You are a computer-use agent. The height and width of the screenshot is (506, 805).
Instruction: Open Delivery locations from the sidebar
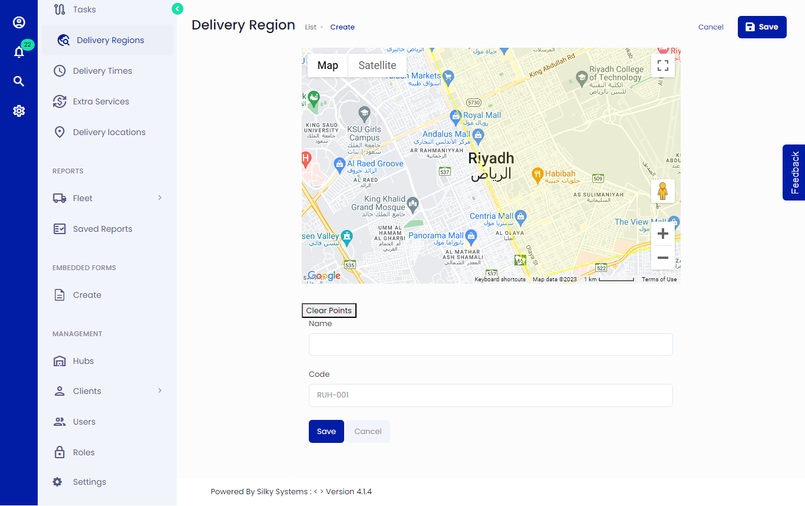click(110, 132)
